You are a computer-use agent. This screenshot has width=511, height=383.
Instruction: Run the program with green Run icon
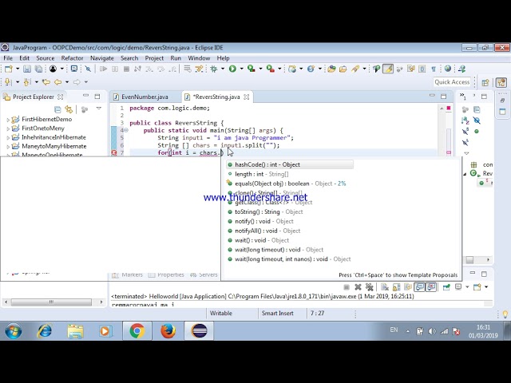click(x=232, y=69)
